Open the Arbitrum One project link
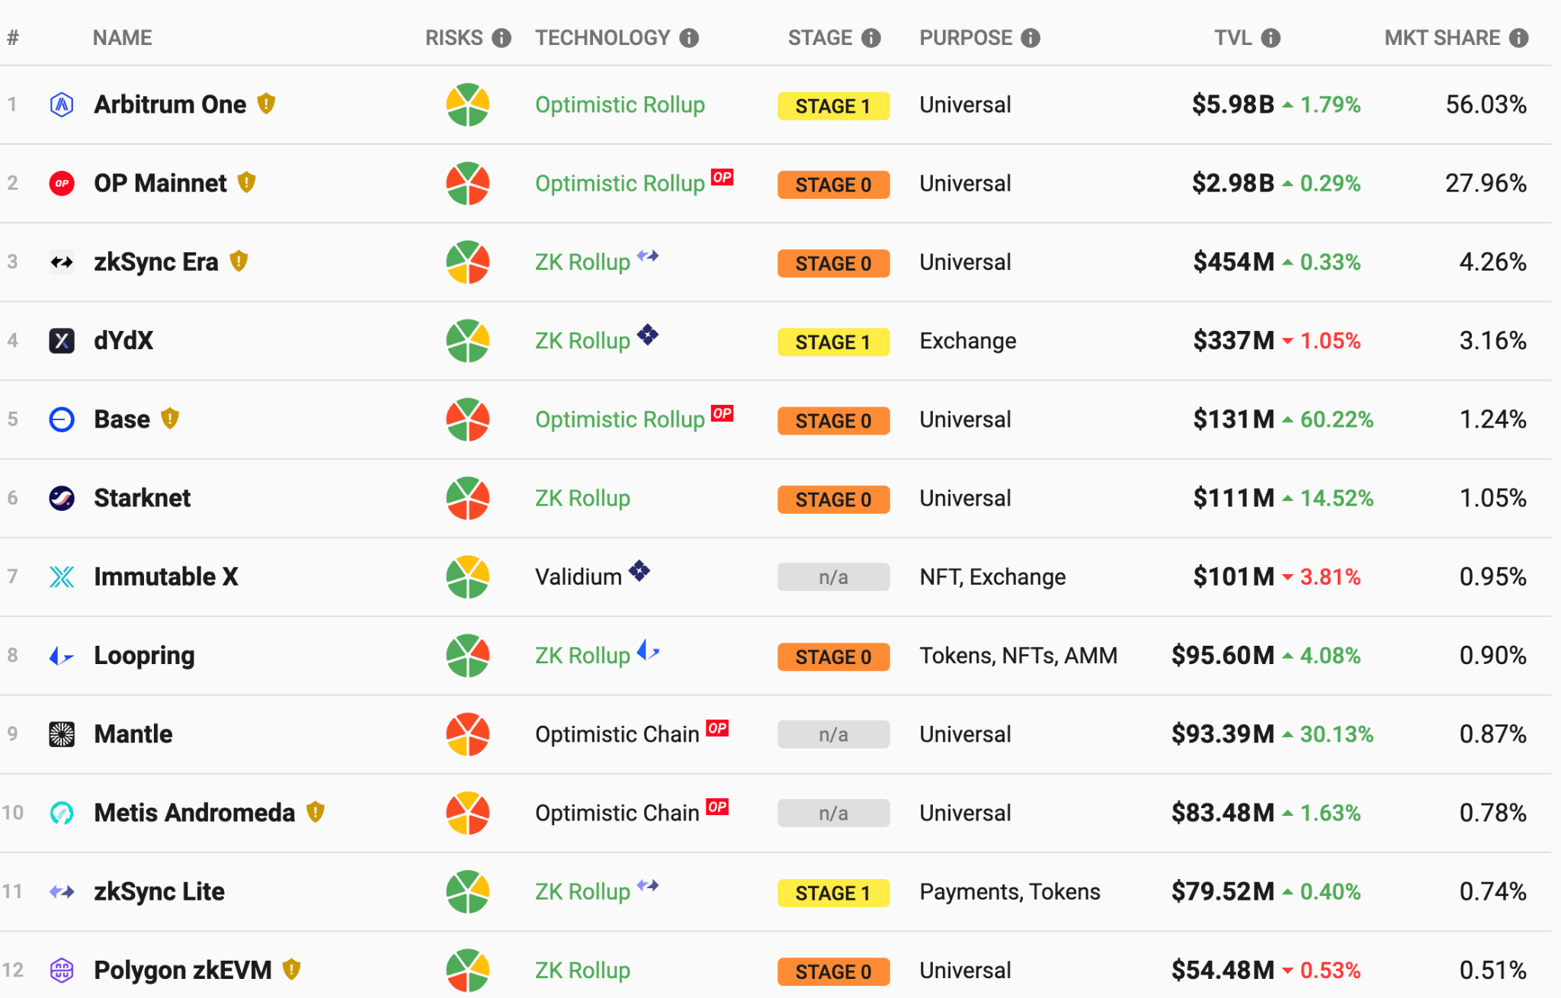The image size is (1561, 998). (x=170, y=104)
